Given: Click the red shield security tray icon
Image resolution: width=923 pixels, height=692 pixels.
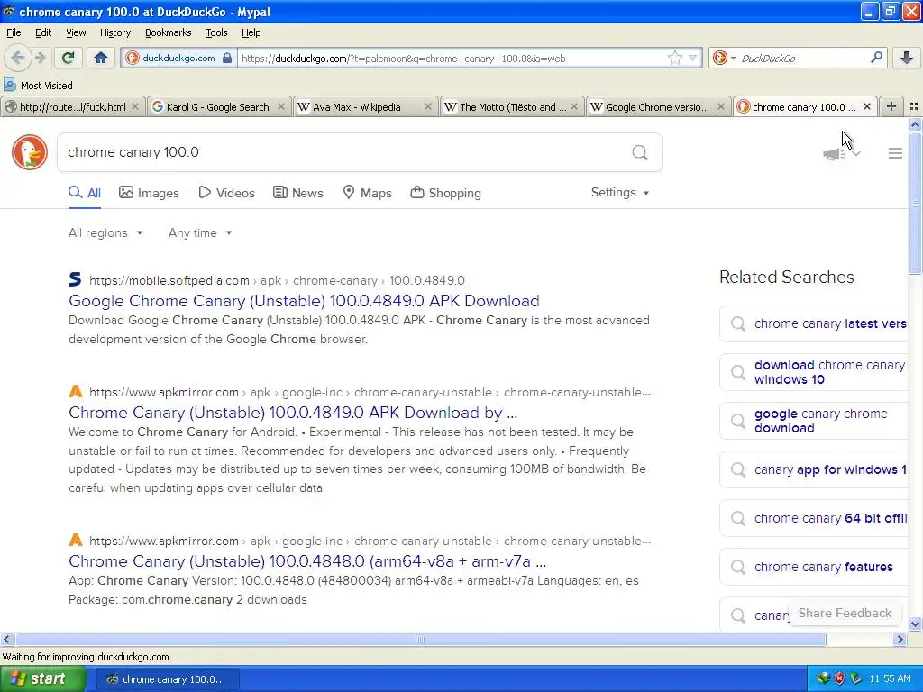Looking at the screenshot, I should click(x=839, y=679).
